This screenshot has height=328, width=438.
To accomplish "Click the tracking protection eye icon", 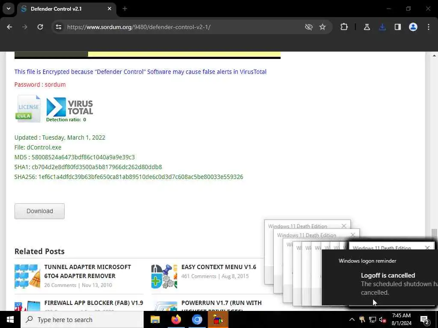I will [x=309, y=27].
